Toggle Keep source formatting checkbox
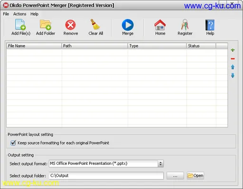Viewport: 243px width, 189px height. click(13, 143)
